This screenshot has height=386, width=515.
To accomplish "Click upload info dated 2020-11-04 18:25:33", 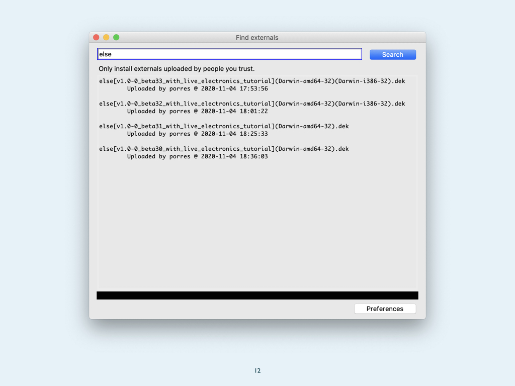I will pos(197,134).
